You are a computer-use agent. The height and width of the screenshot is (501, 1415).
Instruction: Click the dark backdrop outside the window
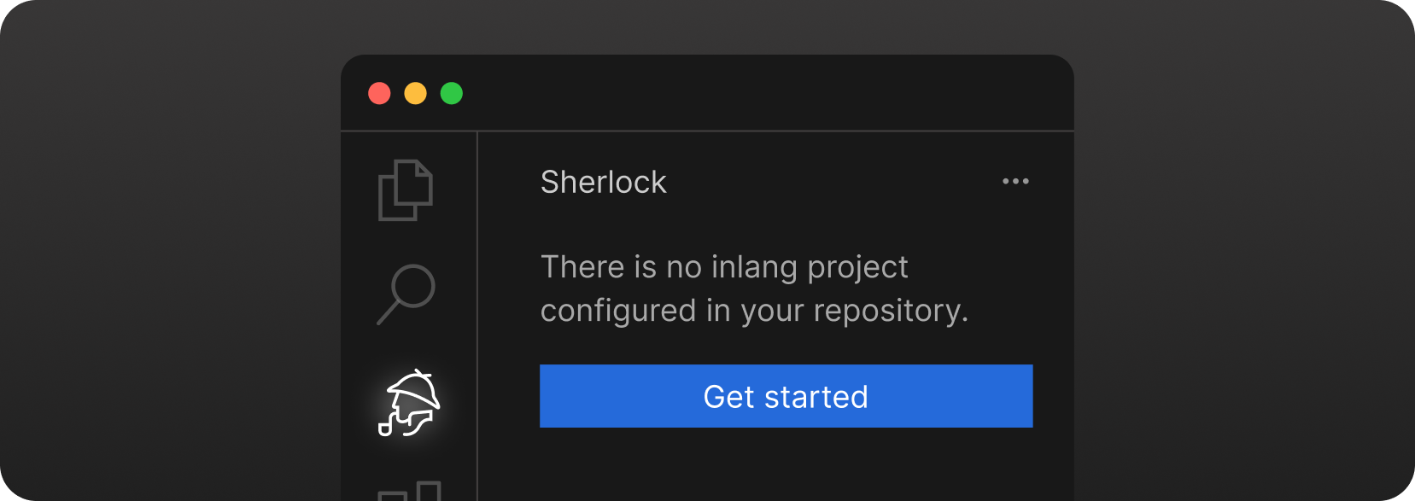[x=171, y=256]
